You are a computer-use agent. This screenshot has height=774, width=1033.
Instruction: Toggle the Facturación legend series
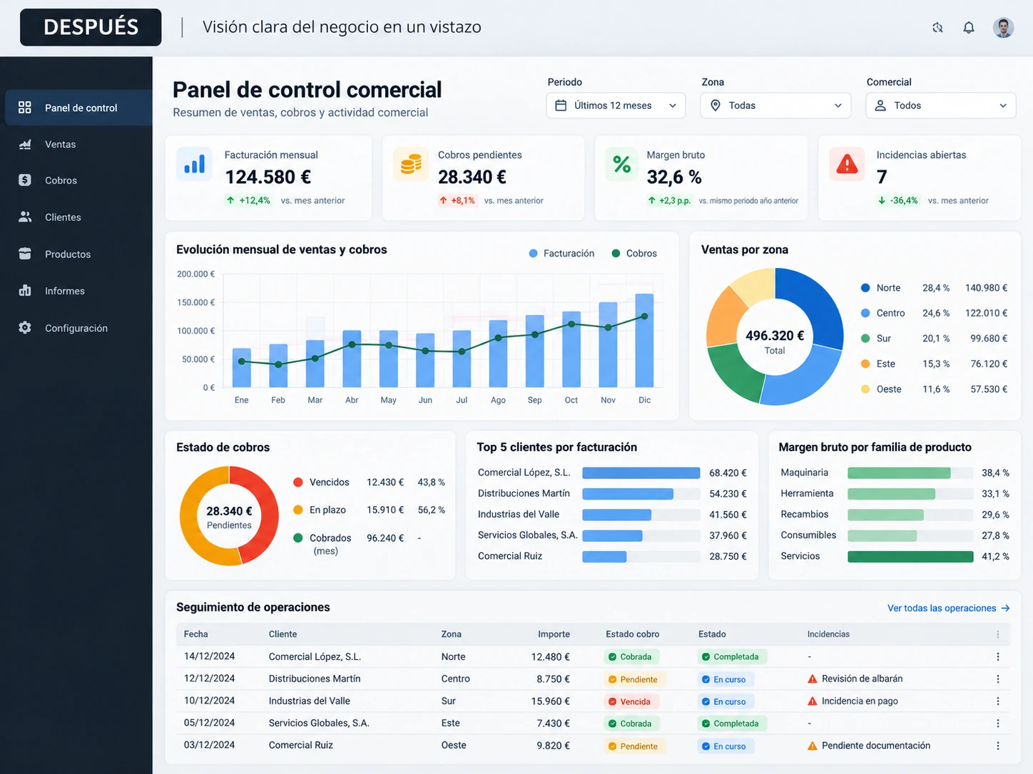click(561, 254)
